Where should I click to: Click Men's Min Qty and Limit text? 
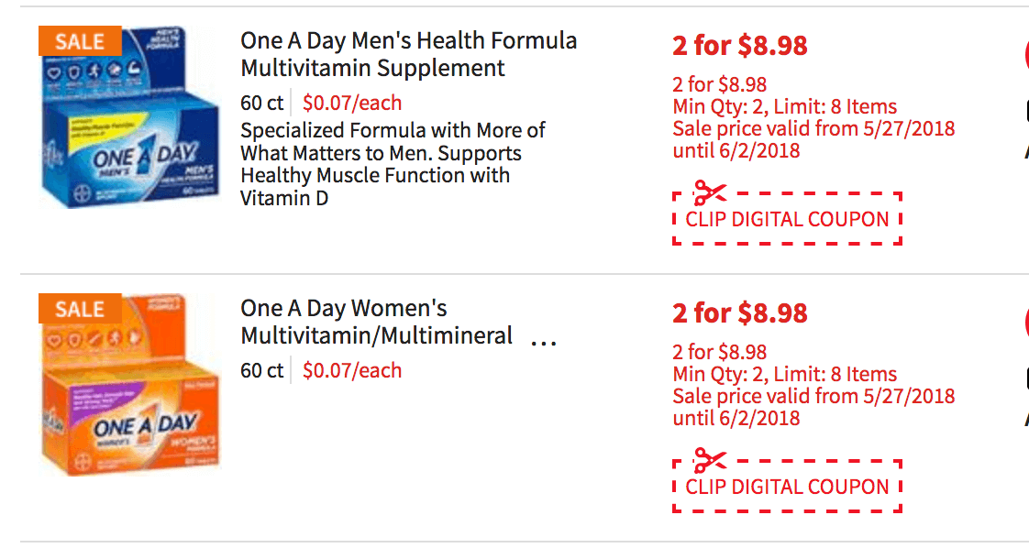(x=785, y=106)
